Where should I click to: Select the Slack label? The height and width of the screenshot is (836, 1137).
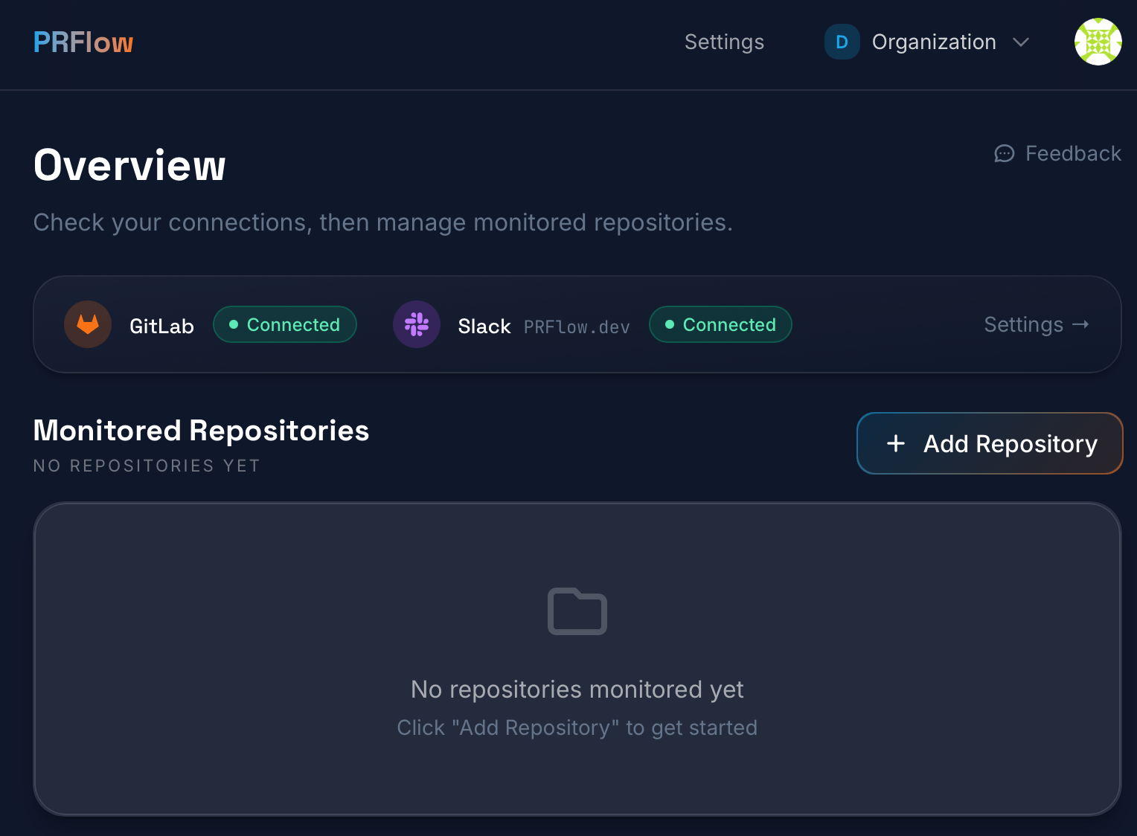point(484,326)
